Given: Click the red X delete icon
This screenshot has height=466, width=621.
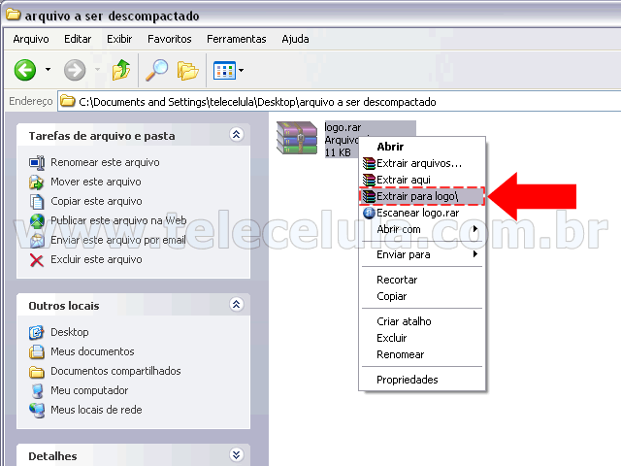Looking at the screenshot, I should click(37, 260).
